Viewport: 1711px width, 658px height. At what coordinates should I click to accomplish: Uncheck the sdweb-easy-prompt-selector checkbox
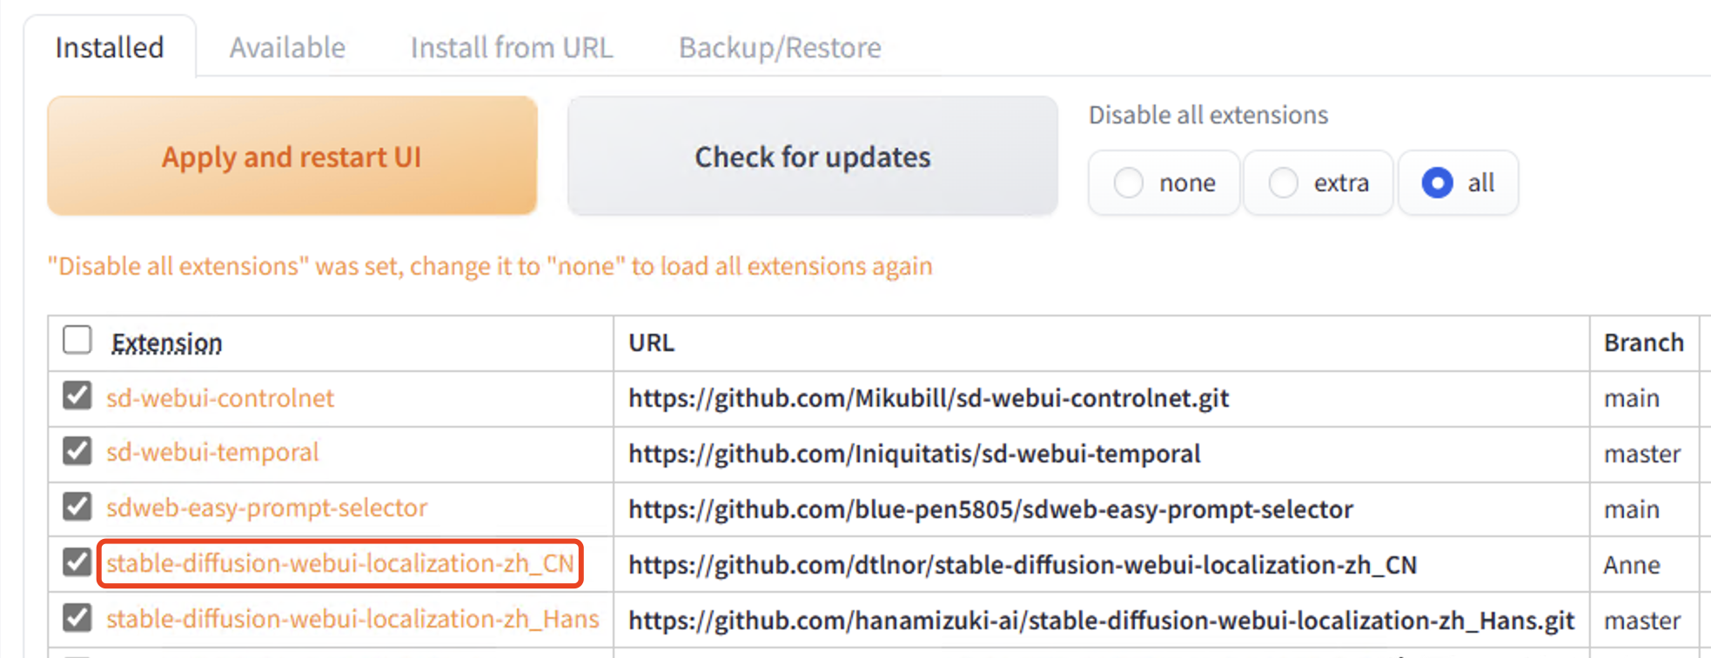pos(77,507)
